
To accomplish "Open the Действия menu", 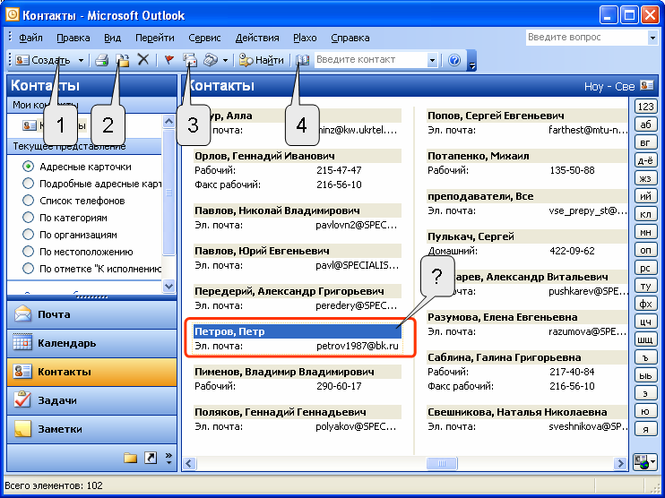I will [257, 38].
